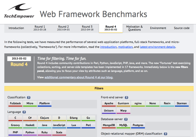Open additional commentary about Round 4 link
This screenshot has width=196, height=137.
78,77
